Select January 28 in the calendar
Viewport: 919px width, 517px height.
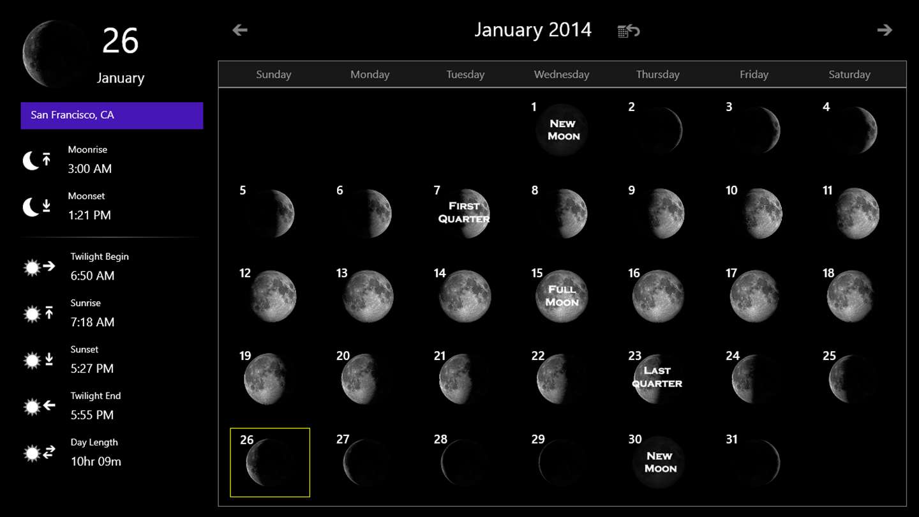[x=464, y=462]
